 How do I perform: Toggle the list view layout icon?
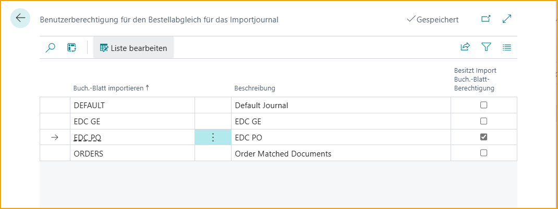point(506,47)
